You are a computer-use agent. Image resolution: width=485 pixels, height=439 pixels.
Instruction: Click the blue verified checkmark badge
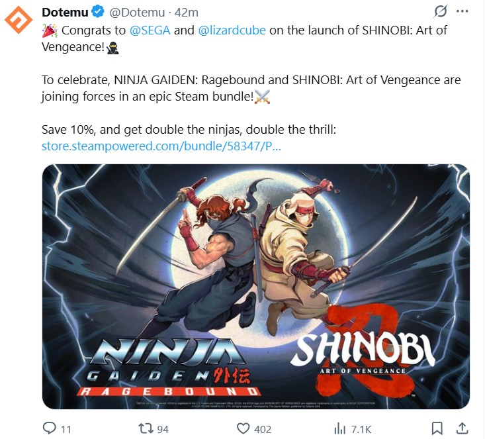[x=99, y=12]
